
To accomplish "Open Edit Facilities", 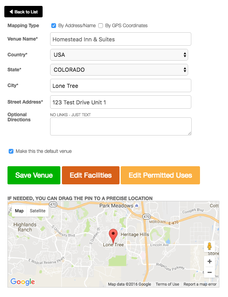I will pyautogui.click(x=91, y=175).
